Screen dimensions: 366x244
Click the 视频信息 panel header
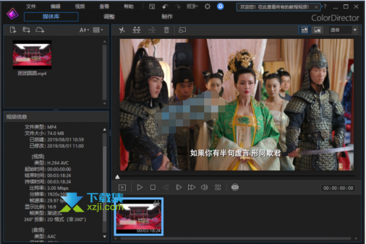click(x=56, y=117)
